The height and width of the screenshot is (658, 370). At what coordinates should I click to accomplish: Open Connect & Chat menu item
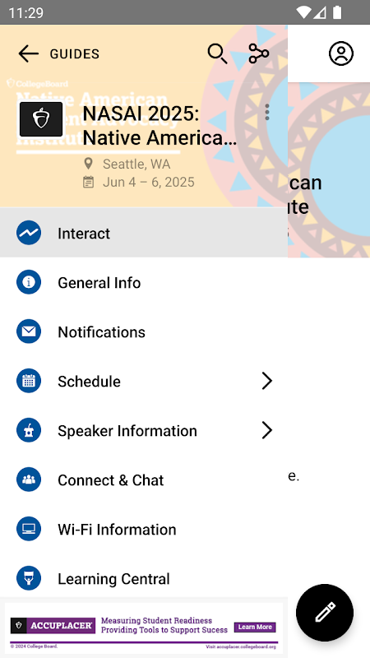pyautogui.click(x=144, y=480)
